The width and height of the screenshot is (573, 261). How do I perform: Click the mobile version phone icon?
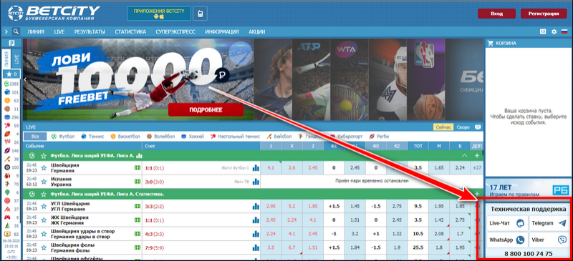(200, 14)
